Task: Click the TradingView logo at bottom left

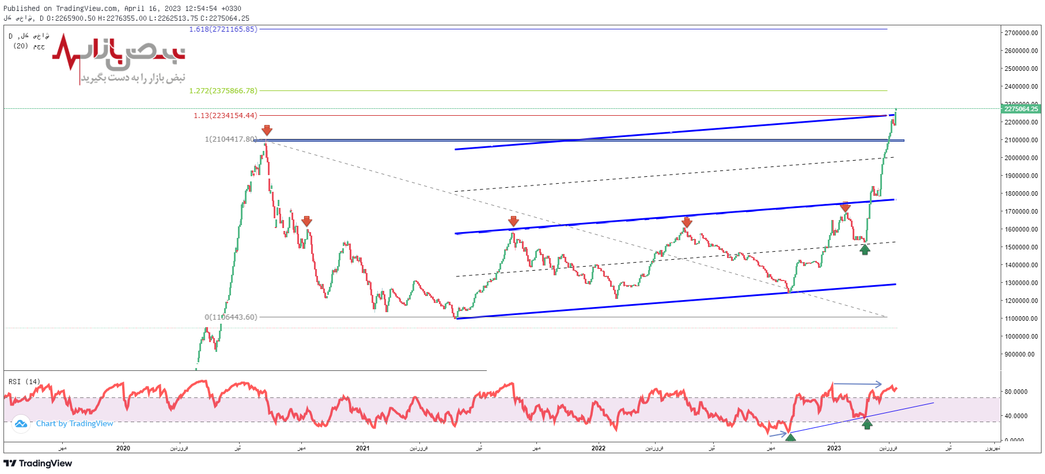Action: [x=38, y=464]
